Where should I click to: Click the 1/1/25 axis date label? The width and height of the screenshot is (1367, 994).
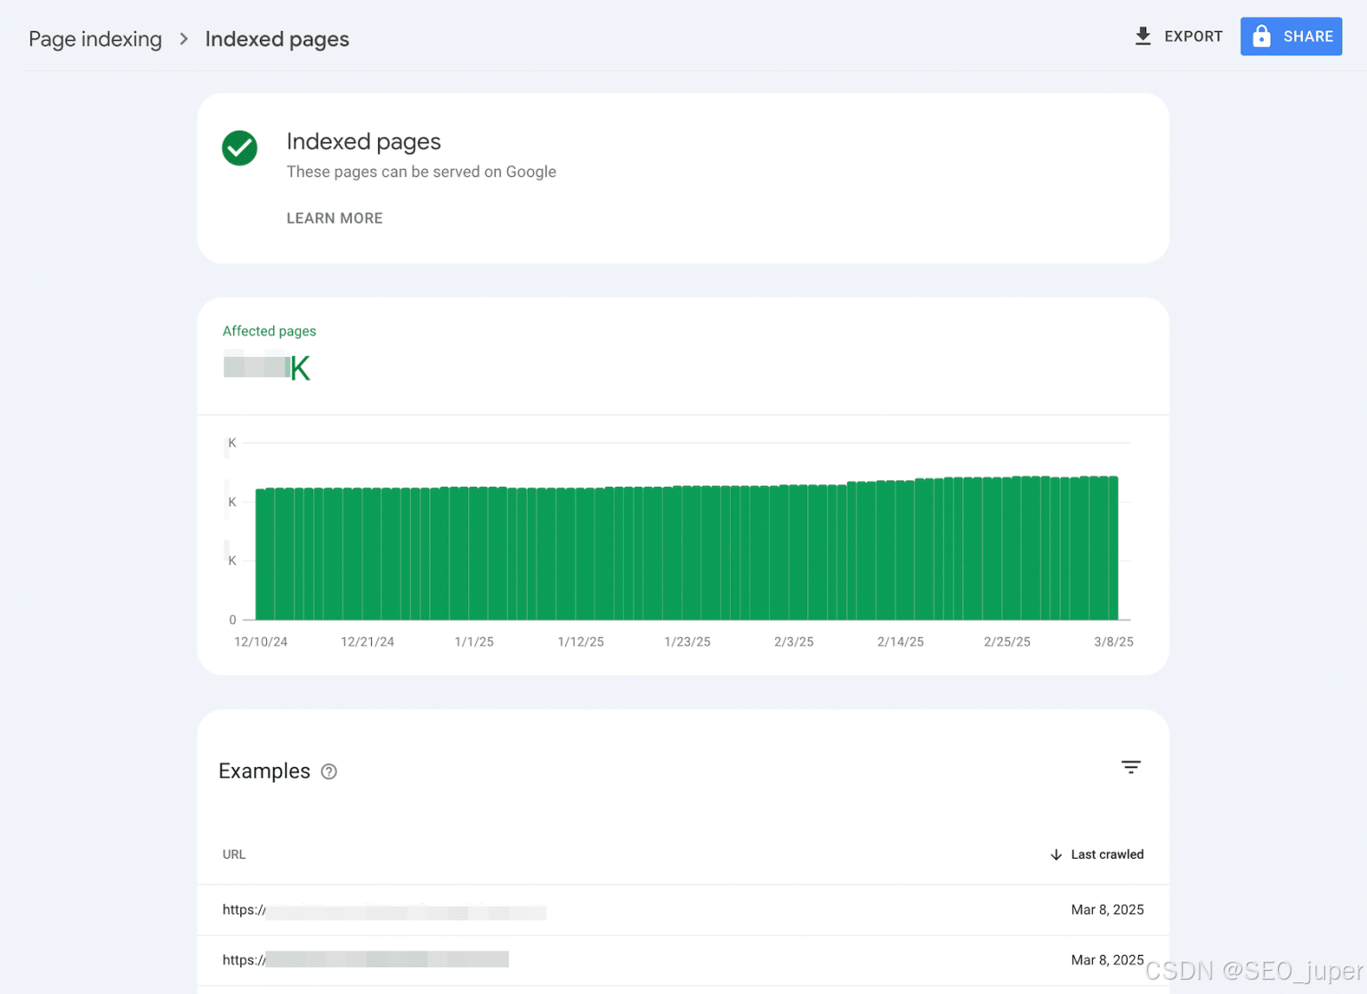click(474, 642)
